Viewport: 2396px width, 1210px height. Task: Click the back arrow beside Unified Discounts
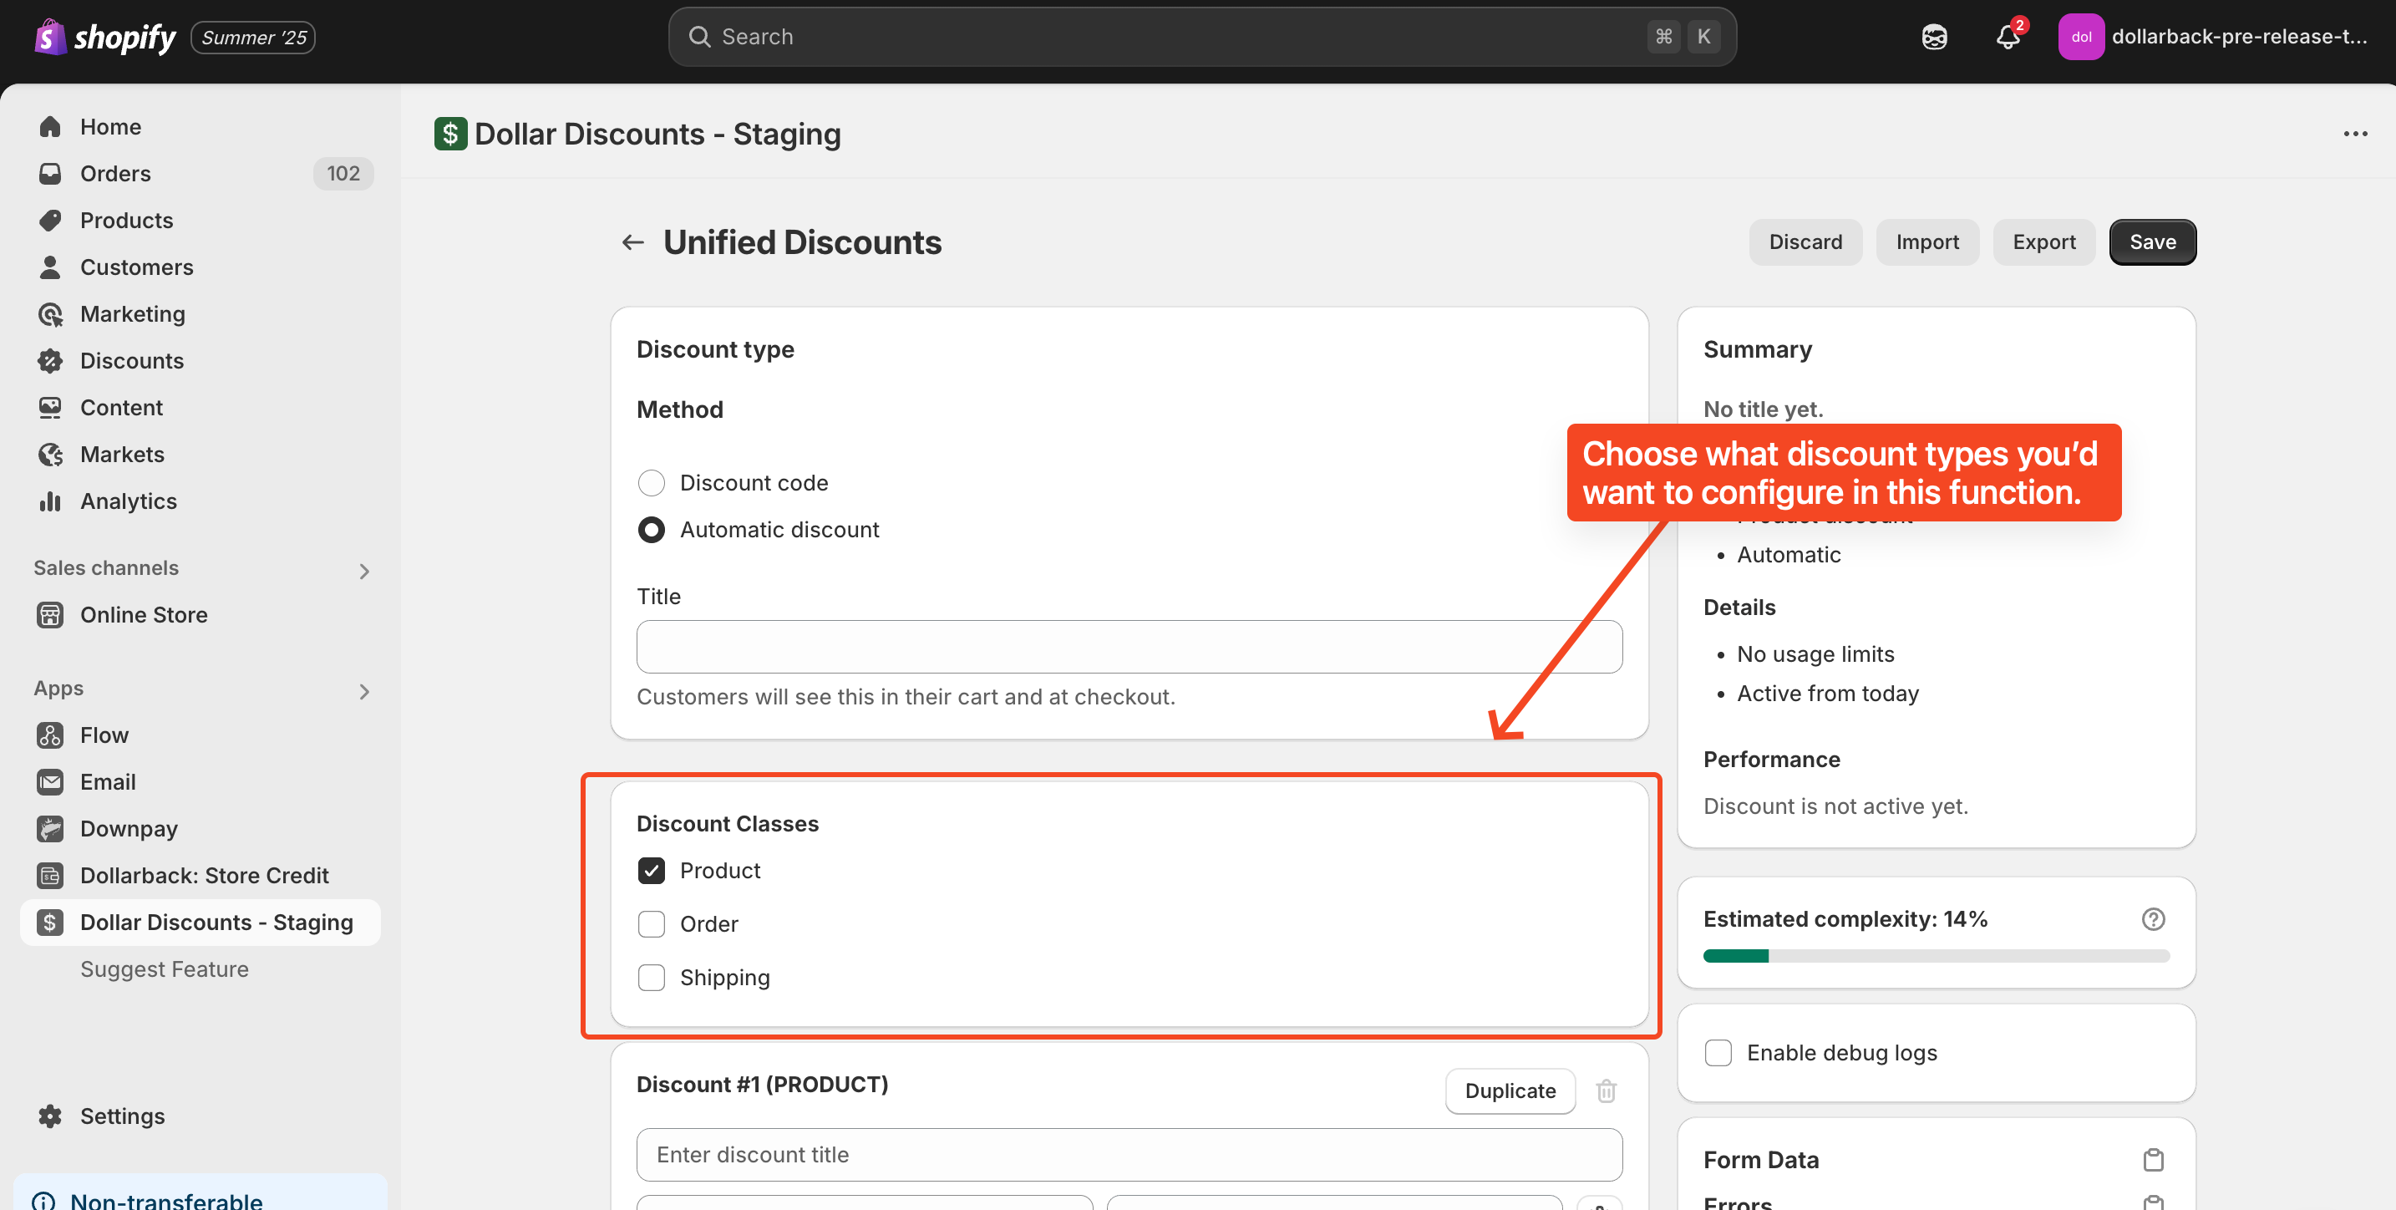click(x=632, y=241)
